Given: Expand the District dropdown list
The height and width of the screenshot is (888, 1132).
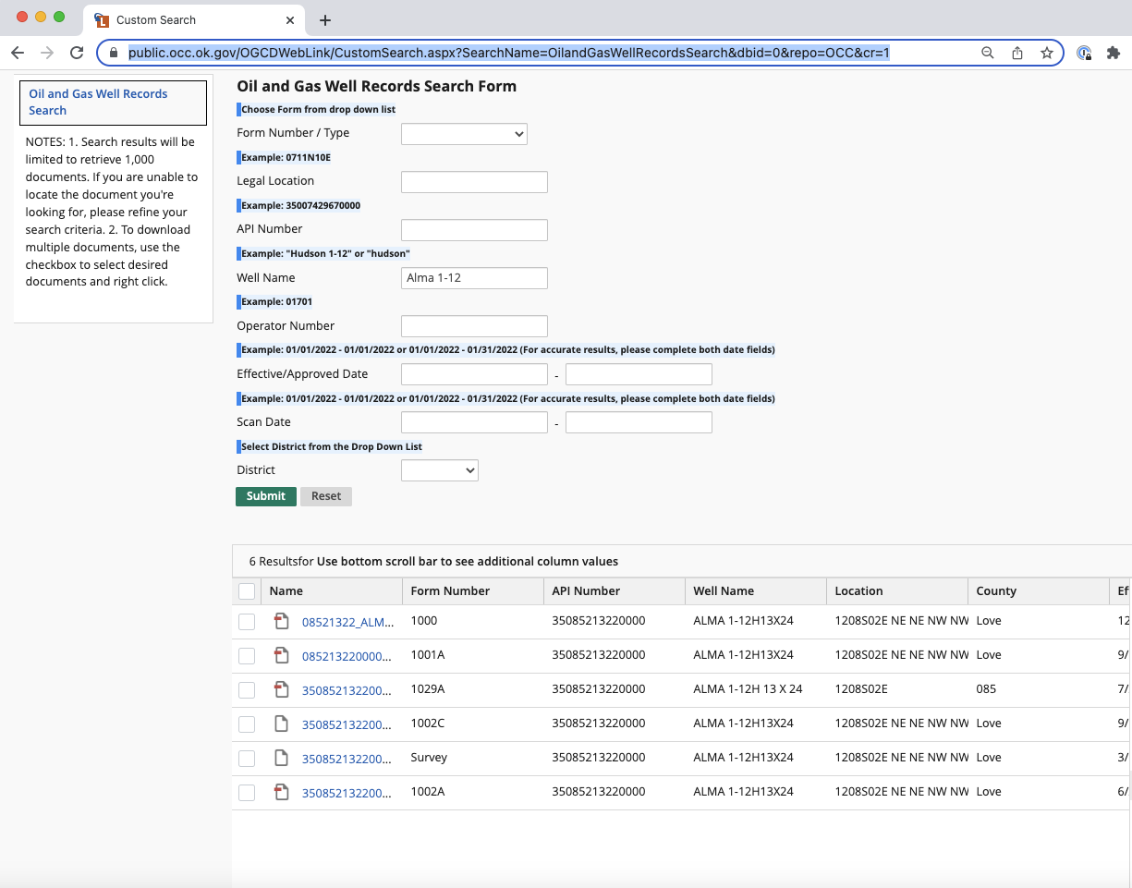Looking at the screenshot, I should 440,470.
